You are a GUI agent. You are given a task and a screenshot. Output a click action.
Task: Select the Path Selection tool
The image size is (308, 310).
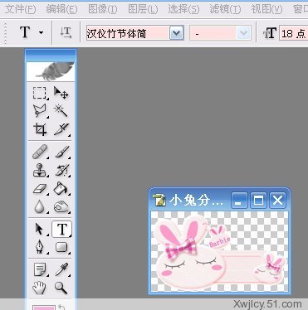click(40, 229)
